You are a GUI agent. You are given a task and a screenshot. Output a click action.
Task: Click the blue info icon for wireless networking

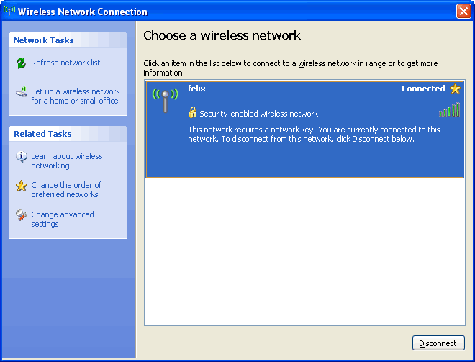tap(21, 157)
